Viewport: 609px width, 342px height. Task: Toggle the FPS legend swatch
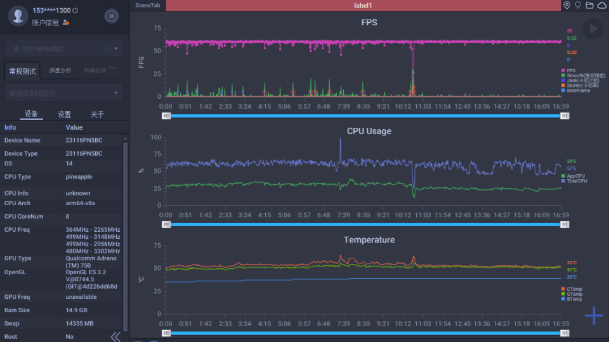coord(563,70)
